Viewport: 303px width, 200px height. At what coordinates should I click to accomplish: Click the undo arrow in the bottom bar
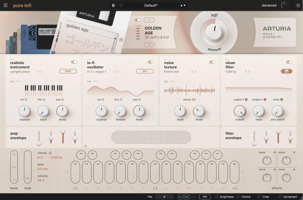click(180, 197)
